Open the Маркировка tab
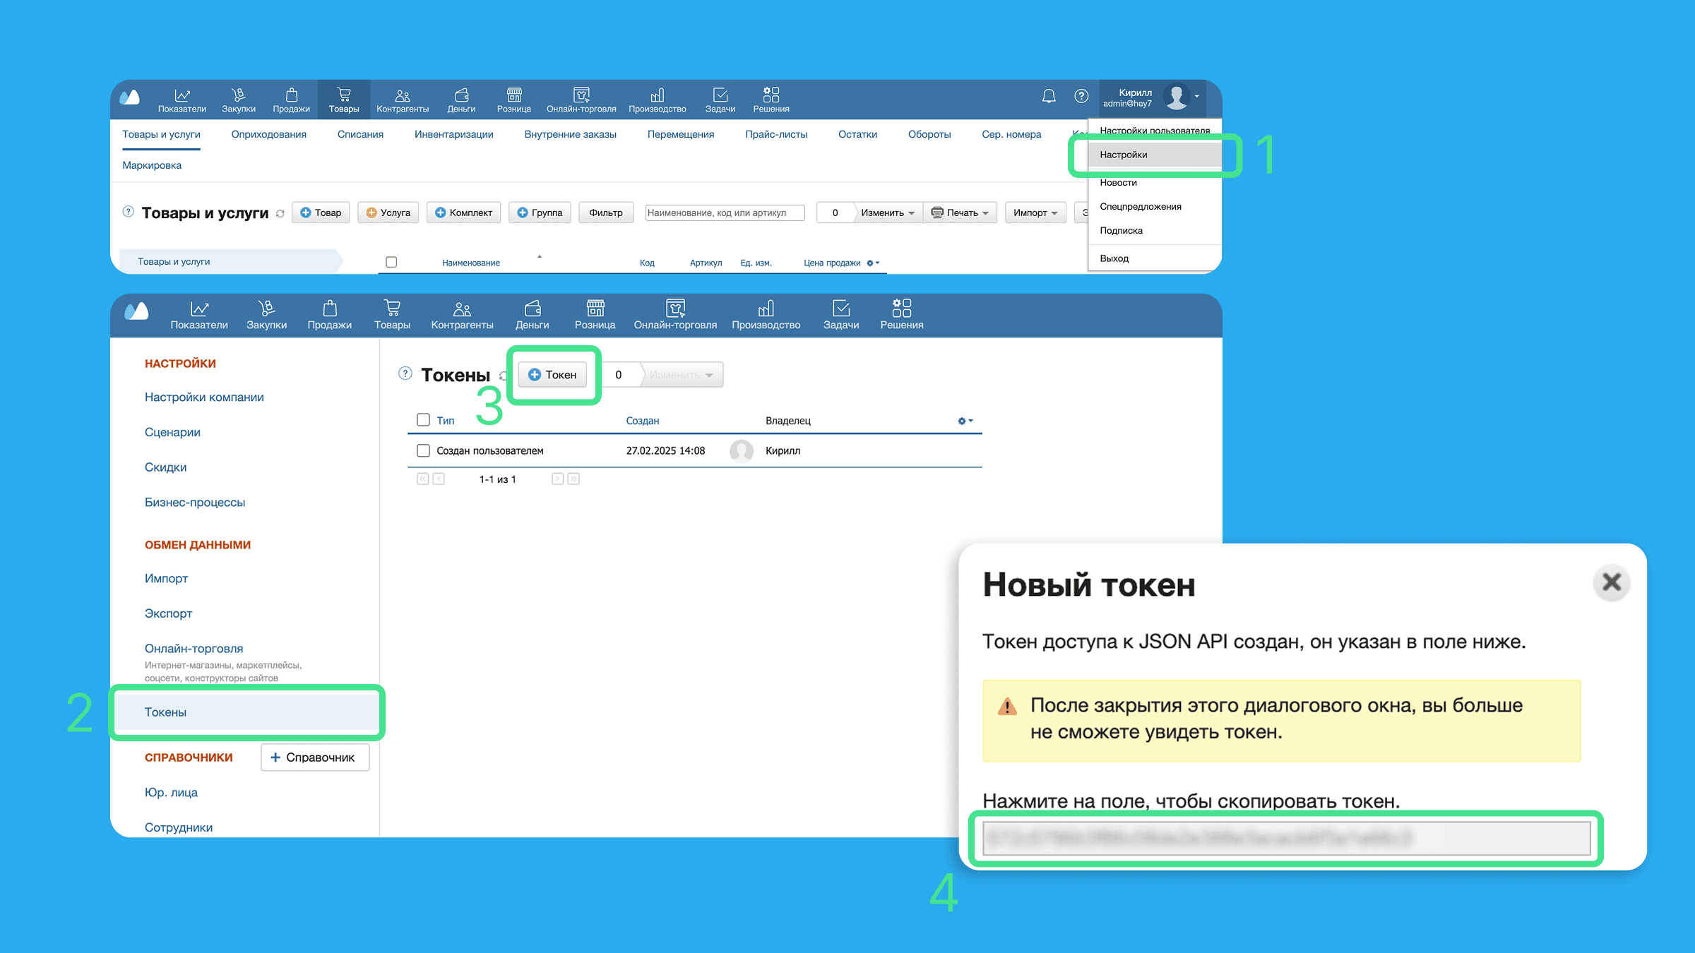 click(x=152, y=165)
